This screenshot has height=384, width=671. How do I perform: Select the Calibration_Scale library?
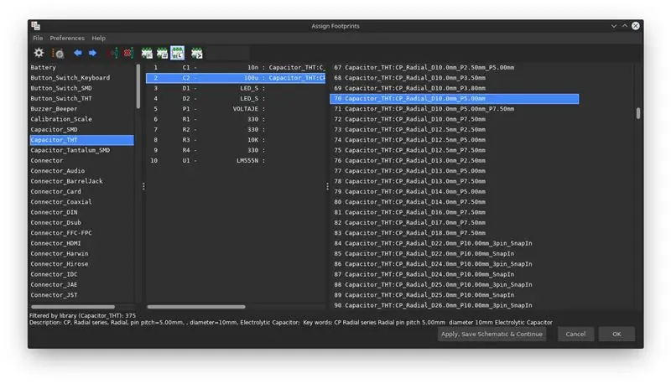(x=81, y=119)
